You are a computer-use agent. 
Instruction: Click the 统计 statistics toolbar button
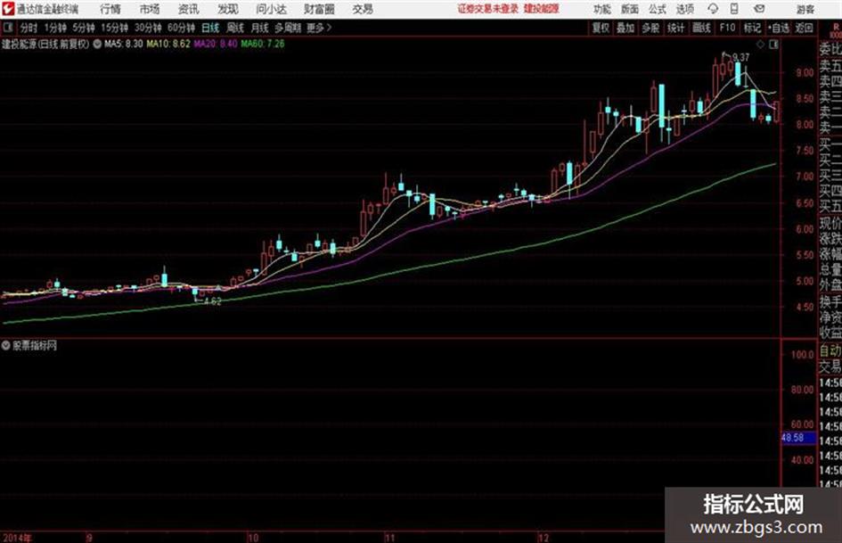675,28
